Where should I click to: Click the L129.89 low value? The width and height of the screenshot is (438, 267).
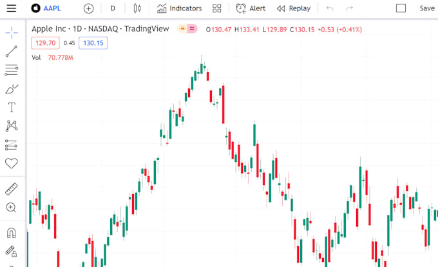(274, 30)
